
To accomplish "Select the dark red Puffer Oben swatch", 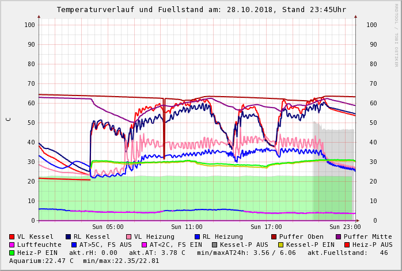I will (x=274, y=236).
